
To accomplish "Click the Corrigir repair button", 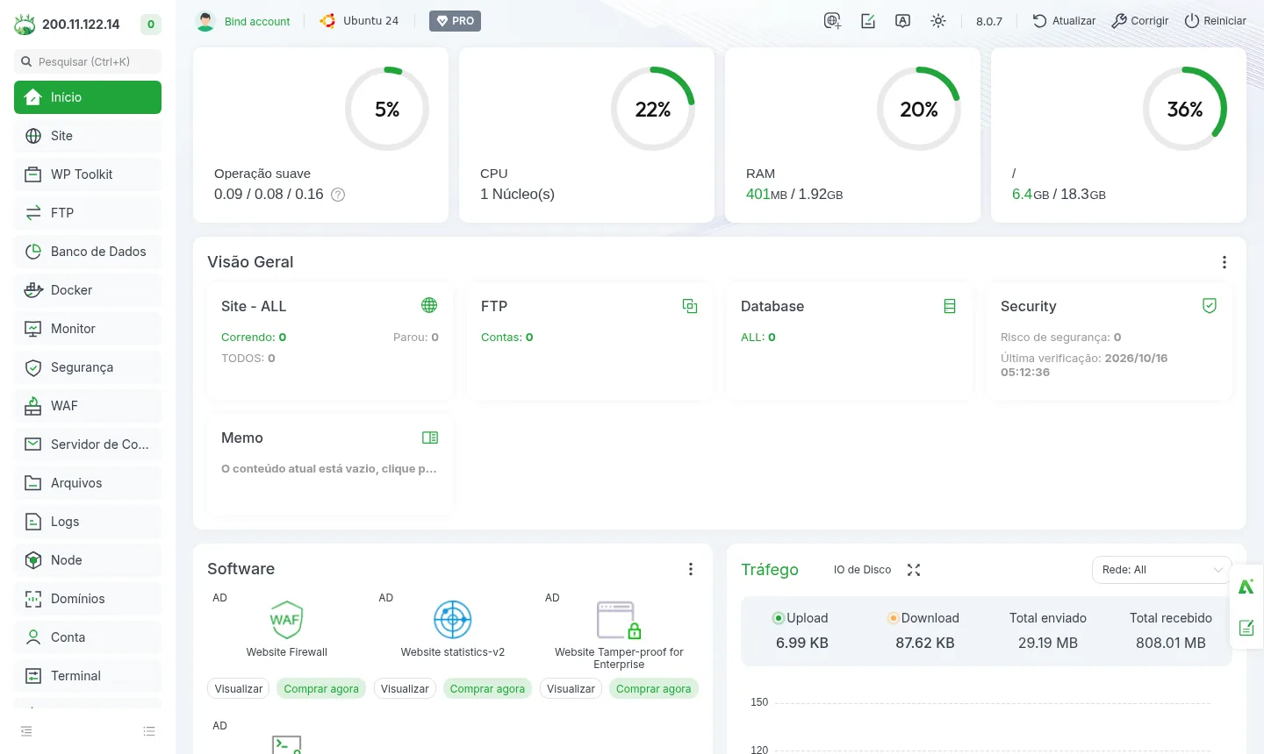I will (1140, 21).
